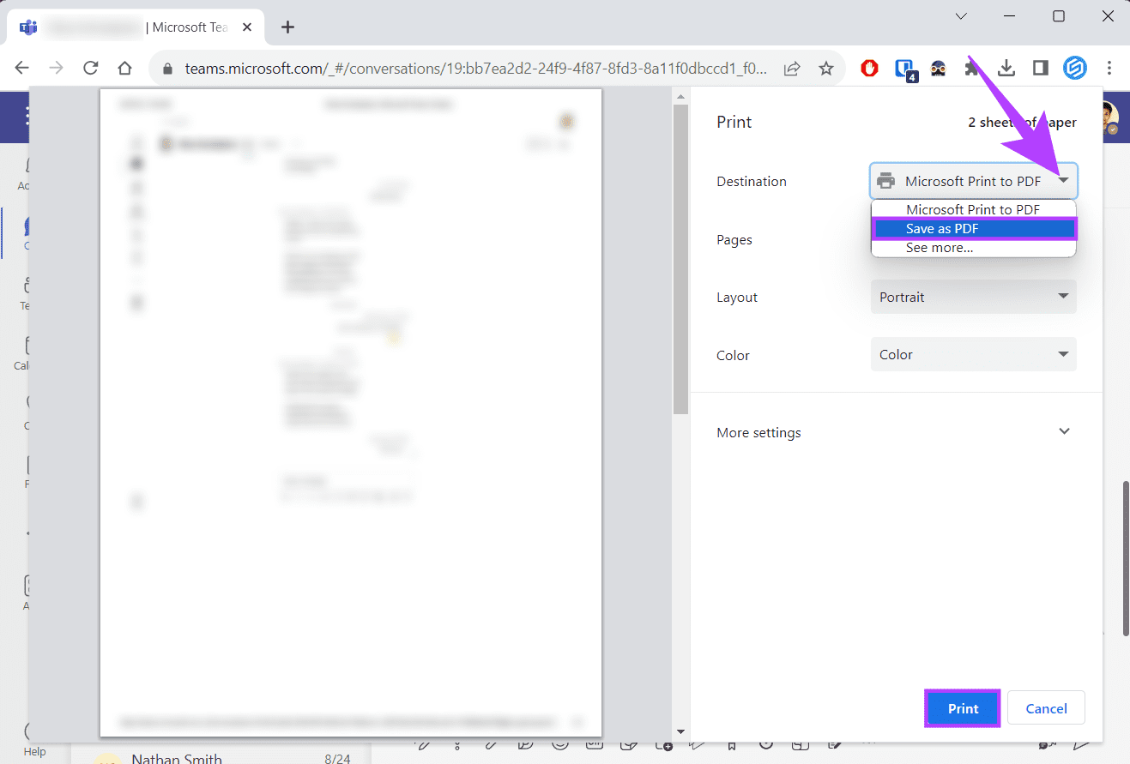Viewport: 1130px width, 764px height.
Task: Choose See more... destination option
Action: [x=973, y=248]
